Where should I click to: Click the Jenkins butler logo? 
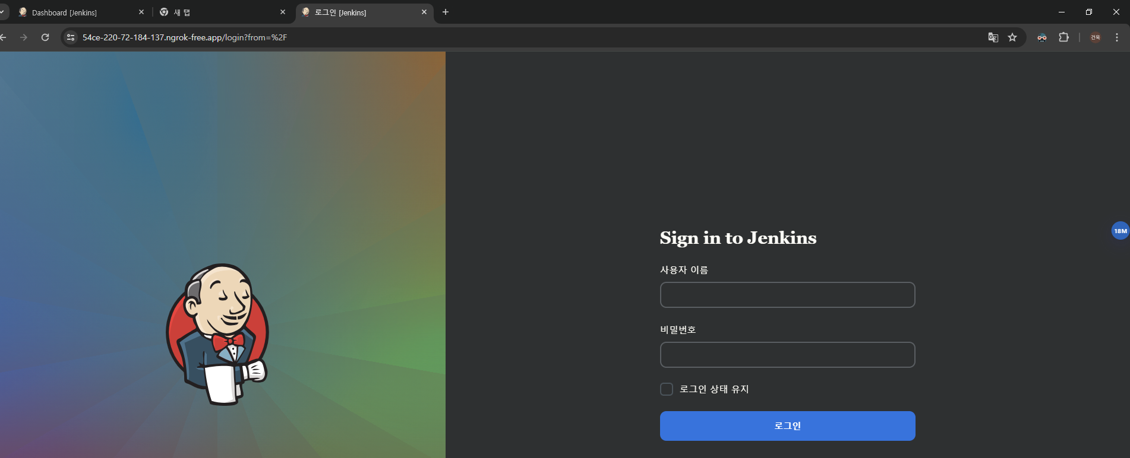(217, 334)
